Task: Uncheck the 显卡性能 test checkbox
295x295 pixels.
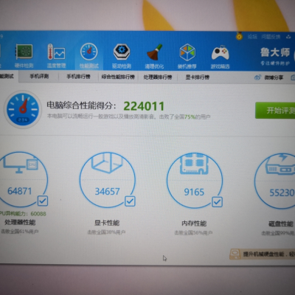Action: 130,201
